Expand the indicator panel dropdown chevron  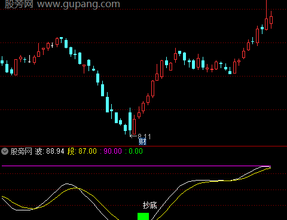pyautogui.click(x=5, y=151)
